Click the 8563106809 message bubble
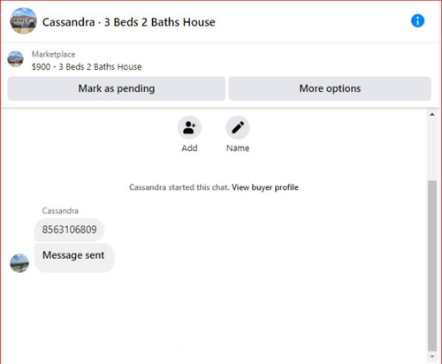Screen dimensions: 442x364 pyautogui.click(x=69, y=230)
